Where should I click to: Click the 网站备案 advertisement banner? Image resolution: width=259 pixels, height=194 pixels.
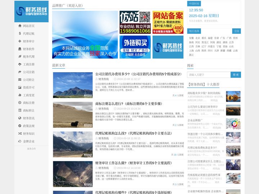(x=168, y=22)
